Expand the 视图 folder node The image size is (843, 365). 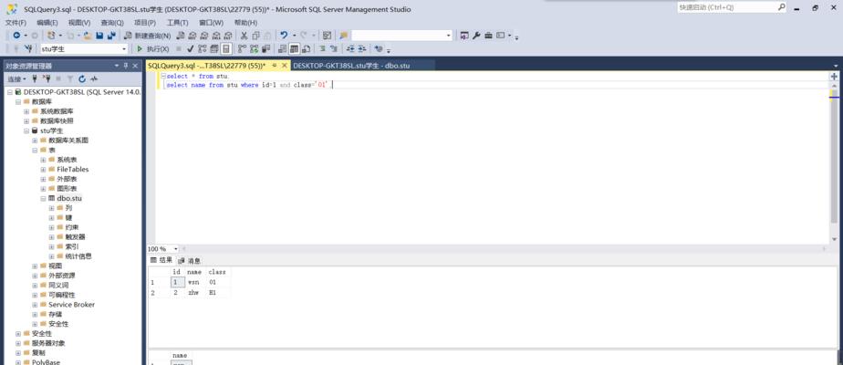pyautogui.click(x=35, y=266)
